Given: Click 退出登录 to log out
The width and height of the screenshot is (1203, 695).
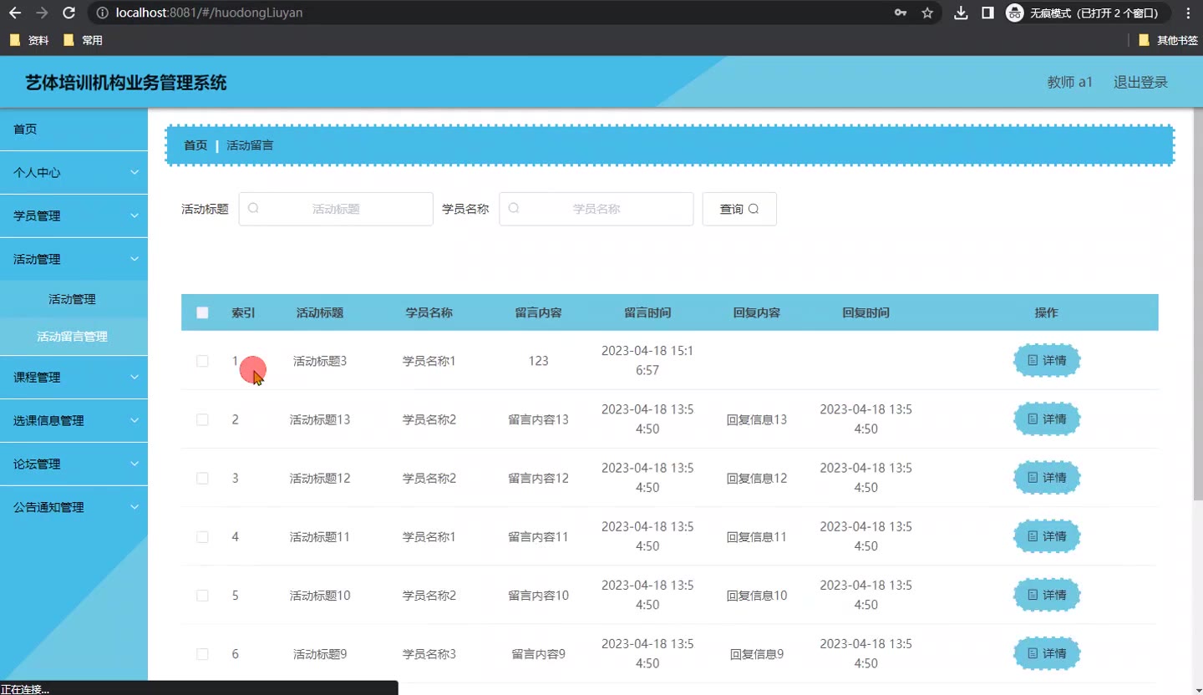Looking at the screenshot, I should [x=1140, y=82].
